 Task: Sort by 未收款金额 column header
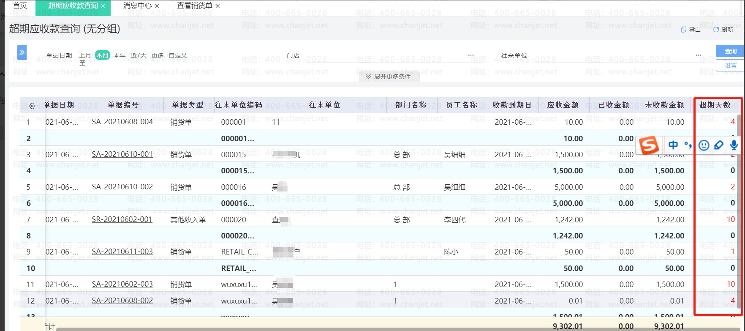click(664, 105)
